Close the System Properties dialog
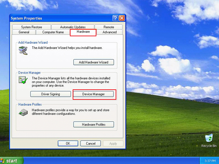 coord(122,18)
